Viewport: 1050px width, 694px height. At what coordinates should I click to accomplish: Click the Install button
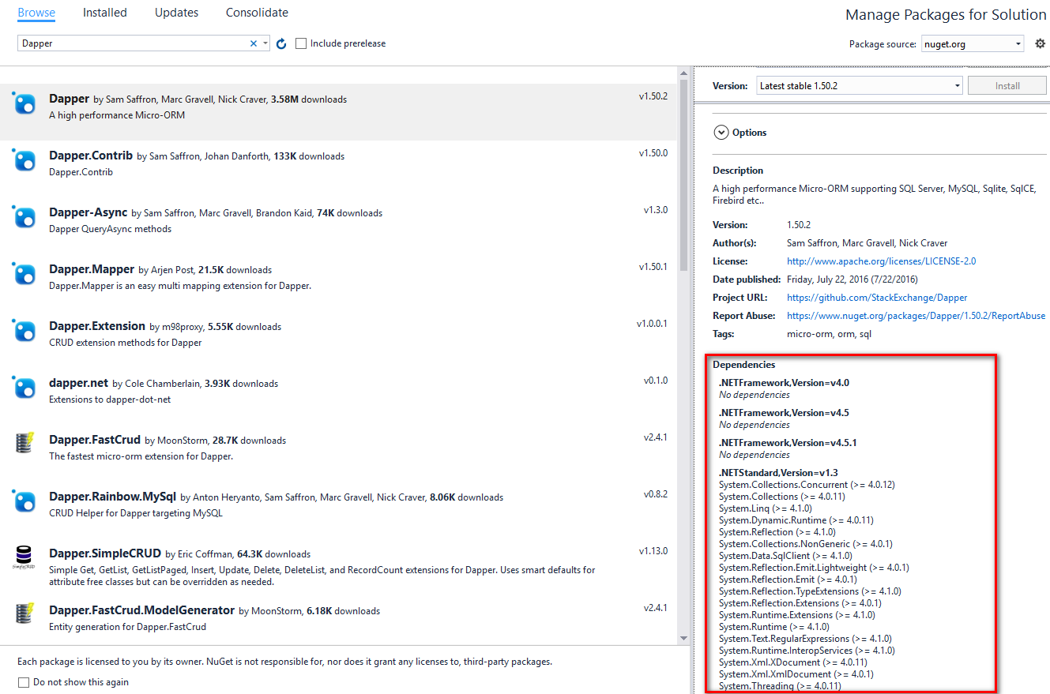point(1007,85)
